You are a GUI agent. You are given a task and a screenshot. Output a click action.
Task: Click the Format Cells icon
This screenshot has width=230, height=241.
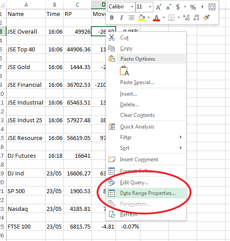pos(112,171)
